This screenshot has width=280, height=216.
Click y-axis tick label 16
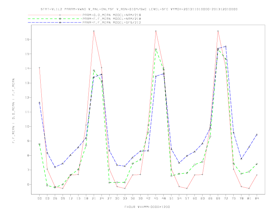pyautogui.click(x=27, y=40)
